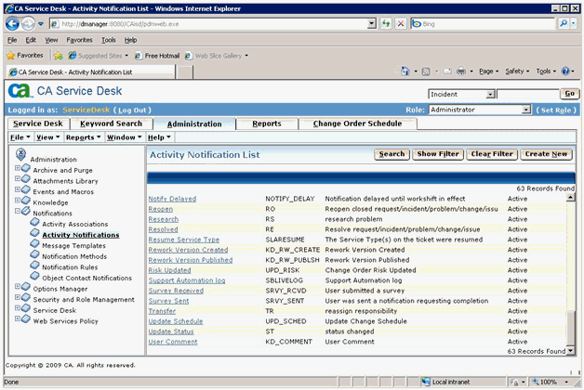Image resolution: width=584 pixels, height=390 pixels.
Task: Switch to the Keyword Search tab
Action: (x=111, y=123)
